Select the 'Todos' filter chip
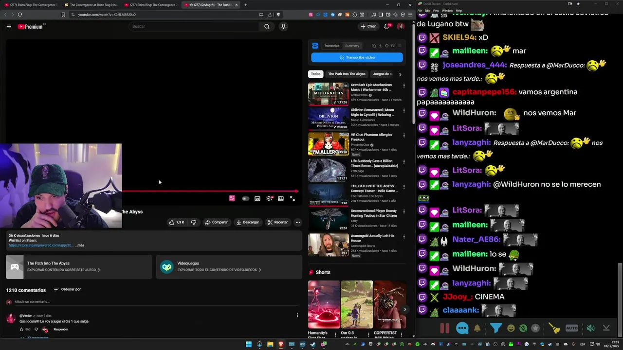Image resolution: width=623 pixels, height=350 pixels. pos(316,74)
